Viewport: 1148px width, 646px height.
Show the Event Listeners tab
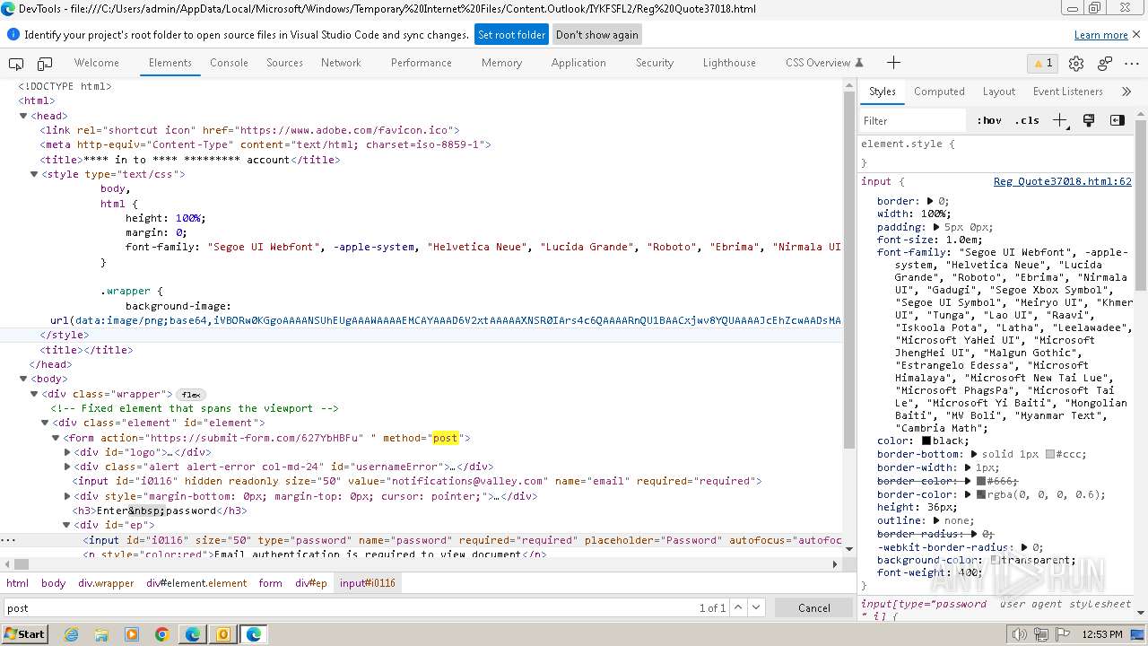[x=1067, y=92]
